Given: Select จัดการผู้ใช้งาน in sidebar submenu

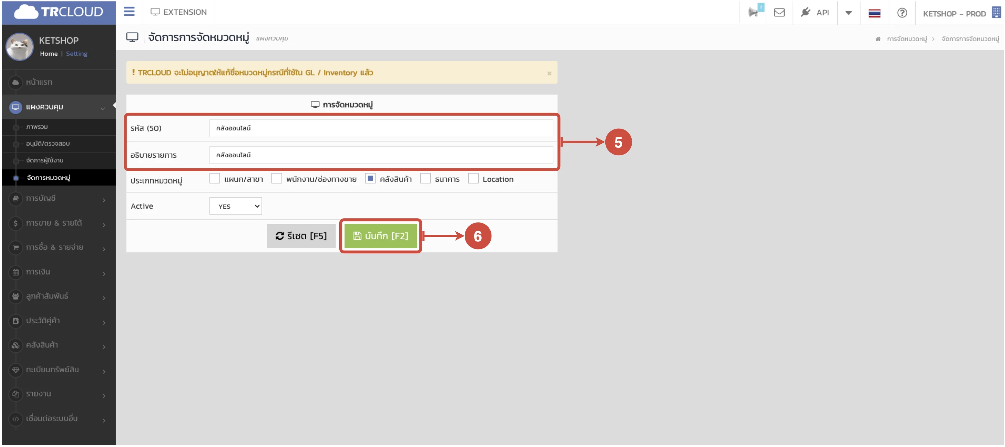Looking at the screenshot, I should [45, 160].
